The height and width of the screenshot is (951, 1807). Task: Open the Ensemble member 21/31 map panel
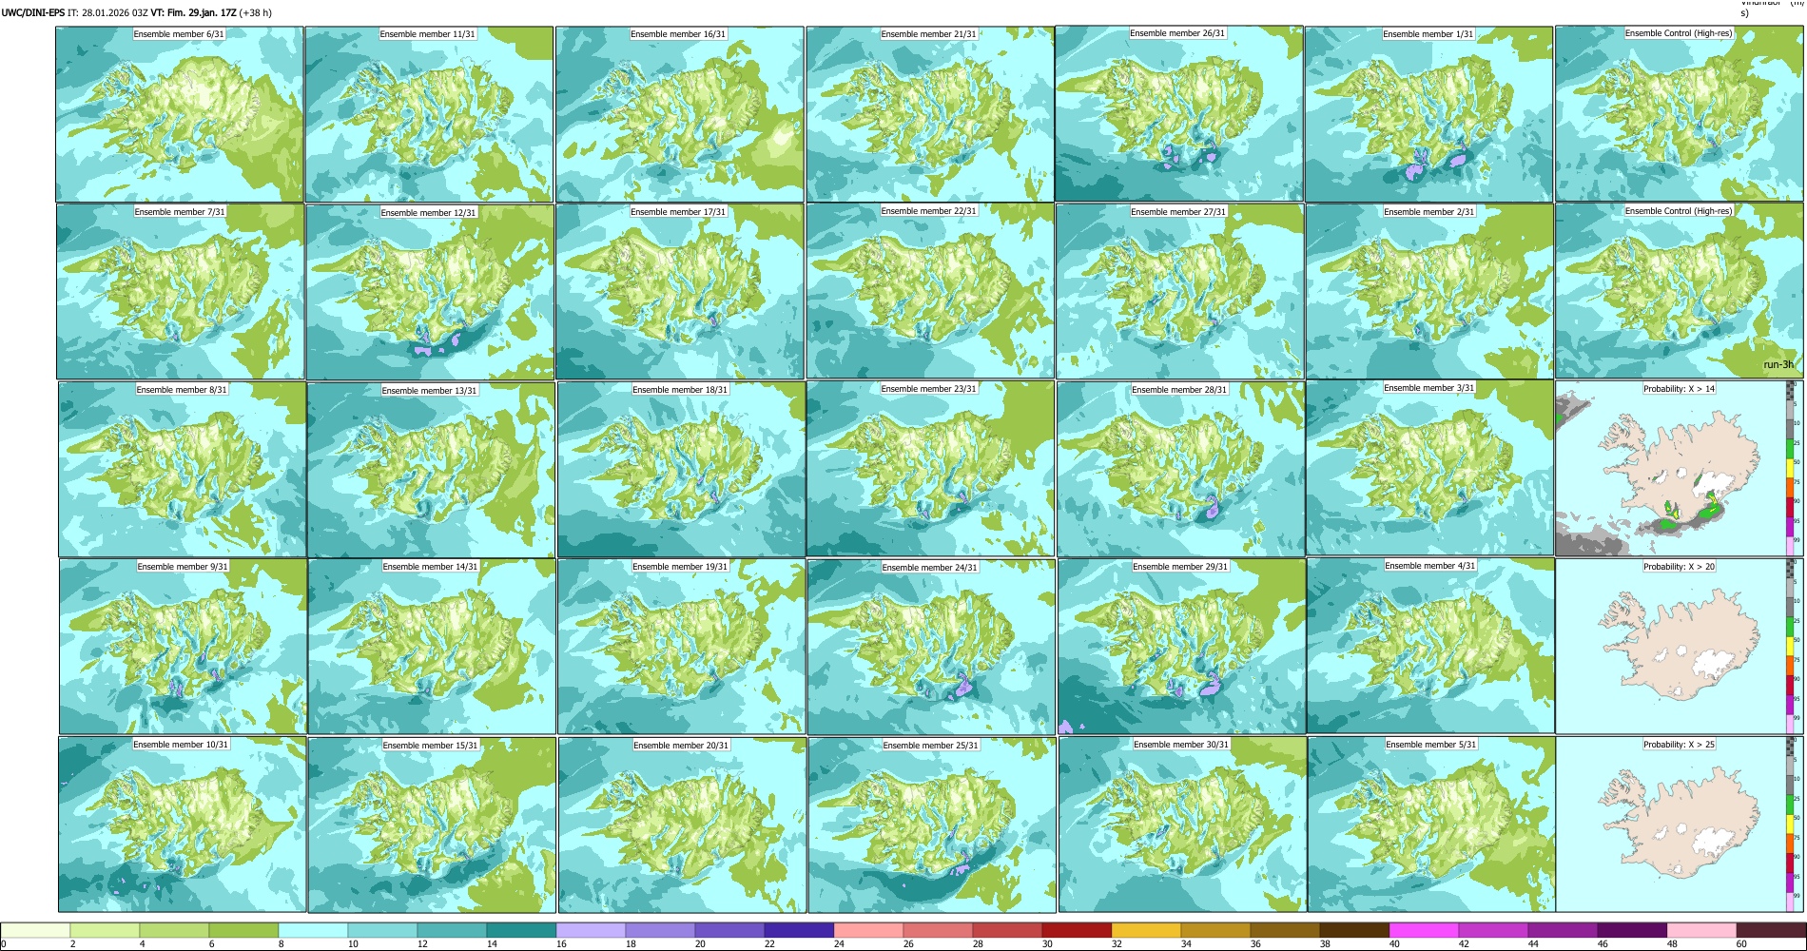929,114
